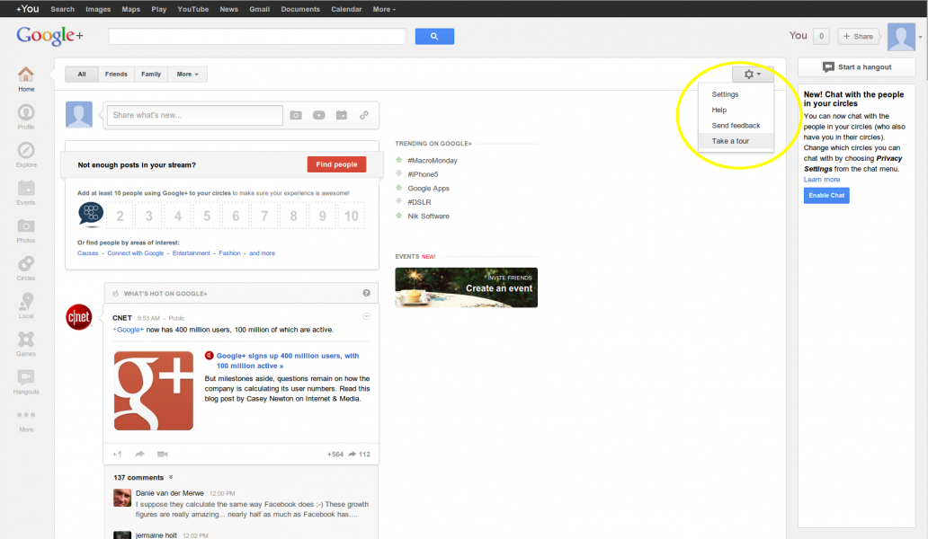
Task: Open the Games sidebar icon
Action: (26, 340)
